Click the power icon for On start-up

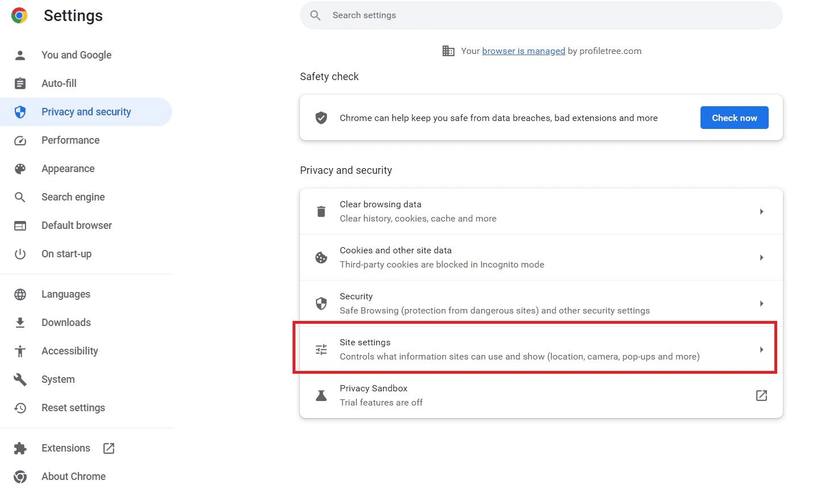(20, 254)
